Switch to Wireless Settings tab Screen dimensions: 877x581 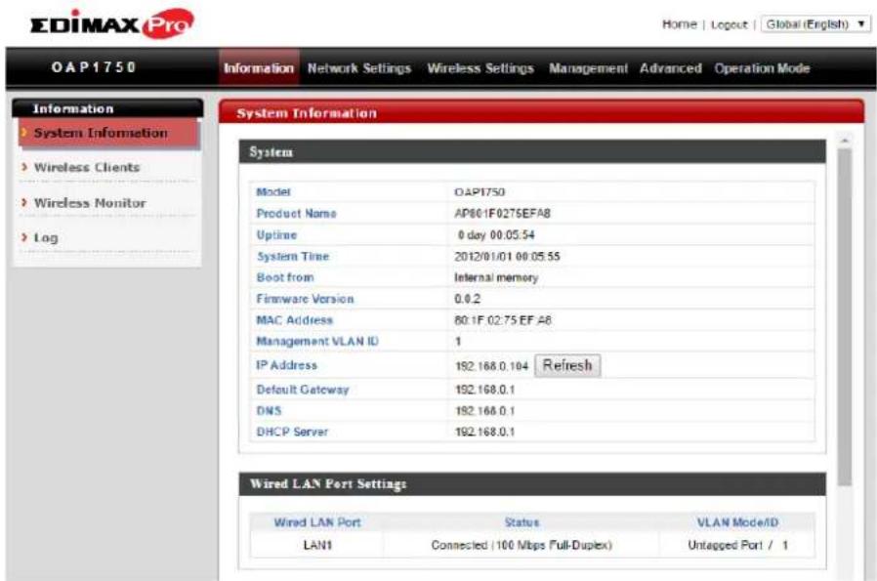click(x=480, y=68)
